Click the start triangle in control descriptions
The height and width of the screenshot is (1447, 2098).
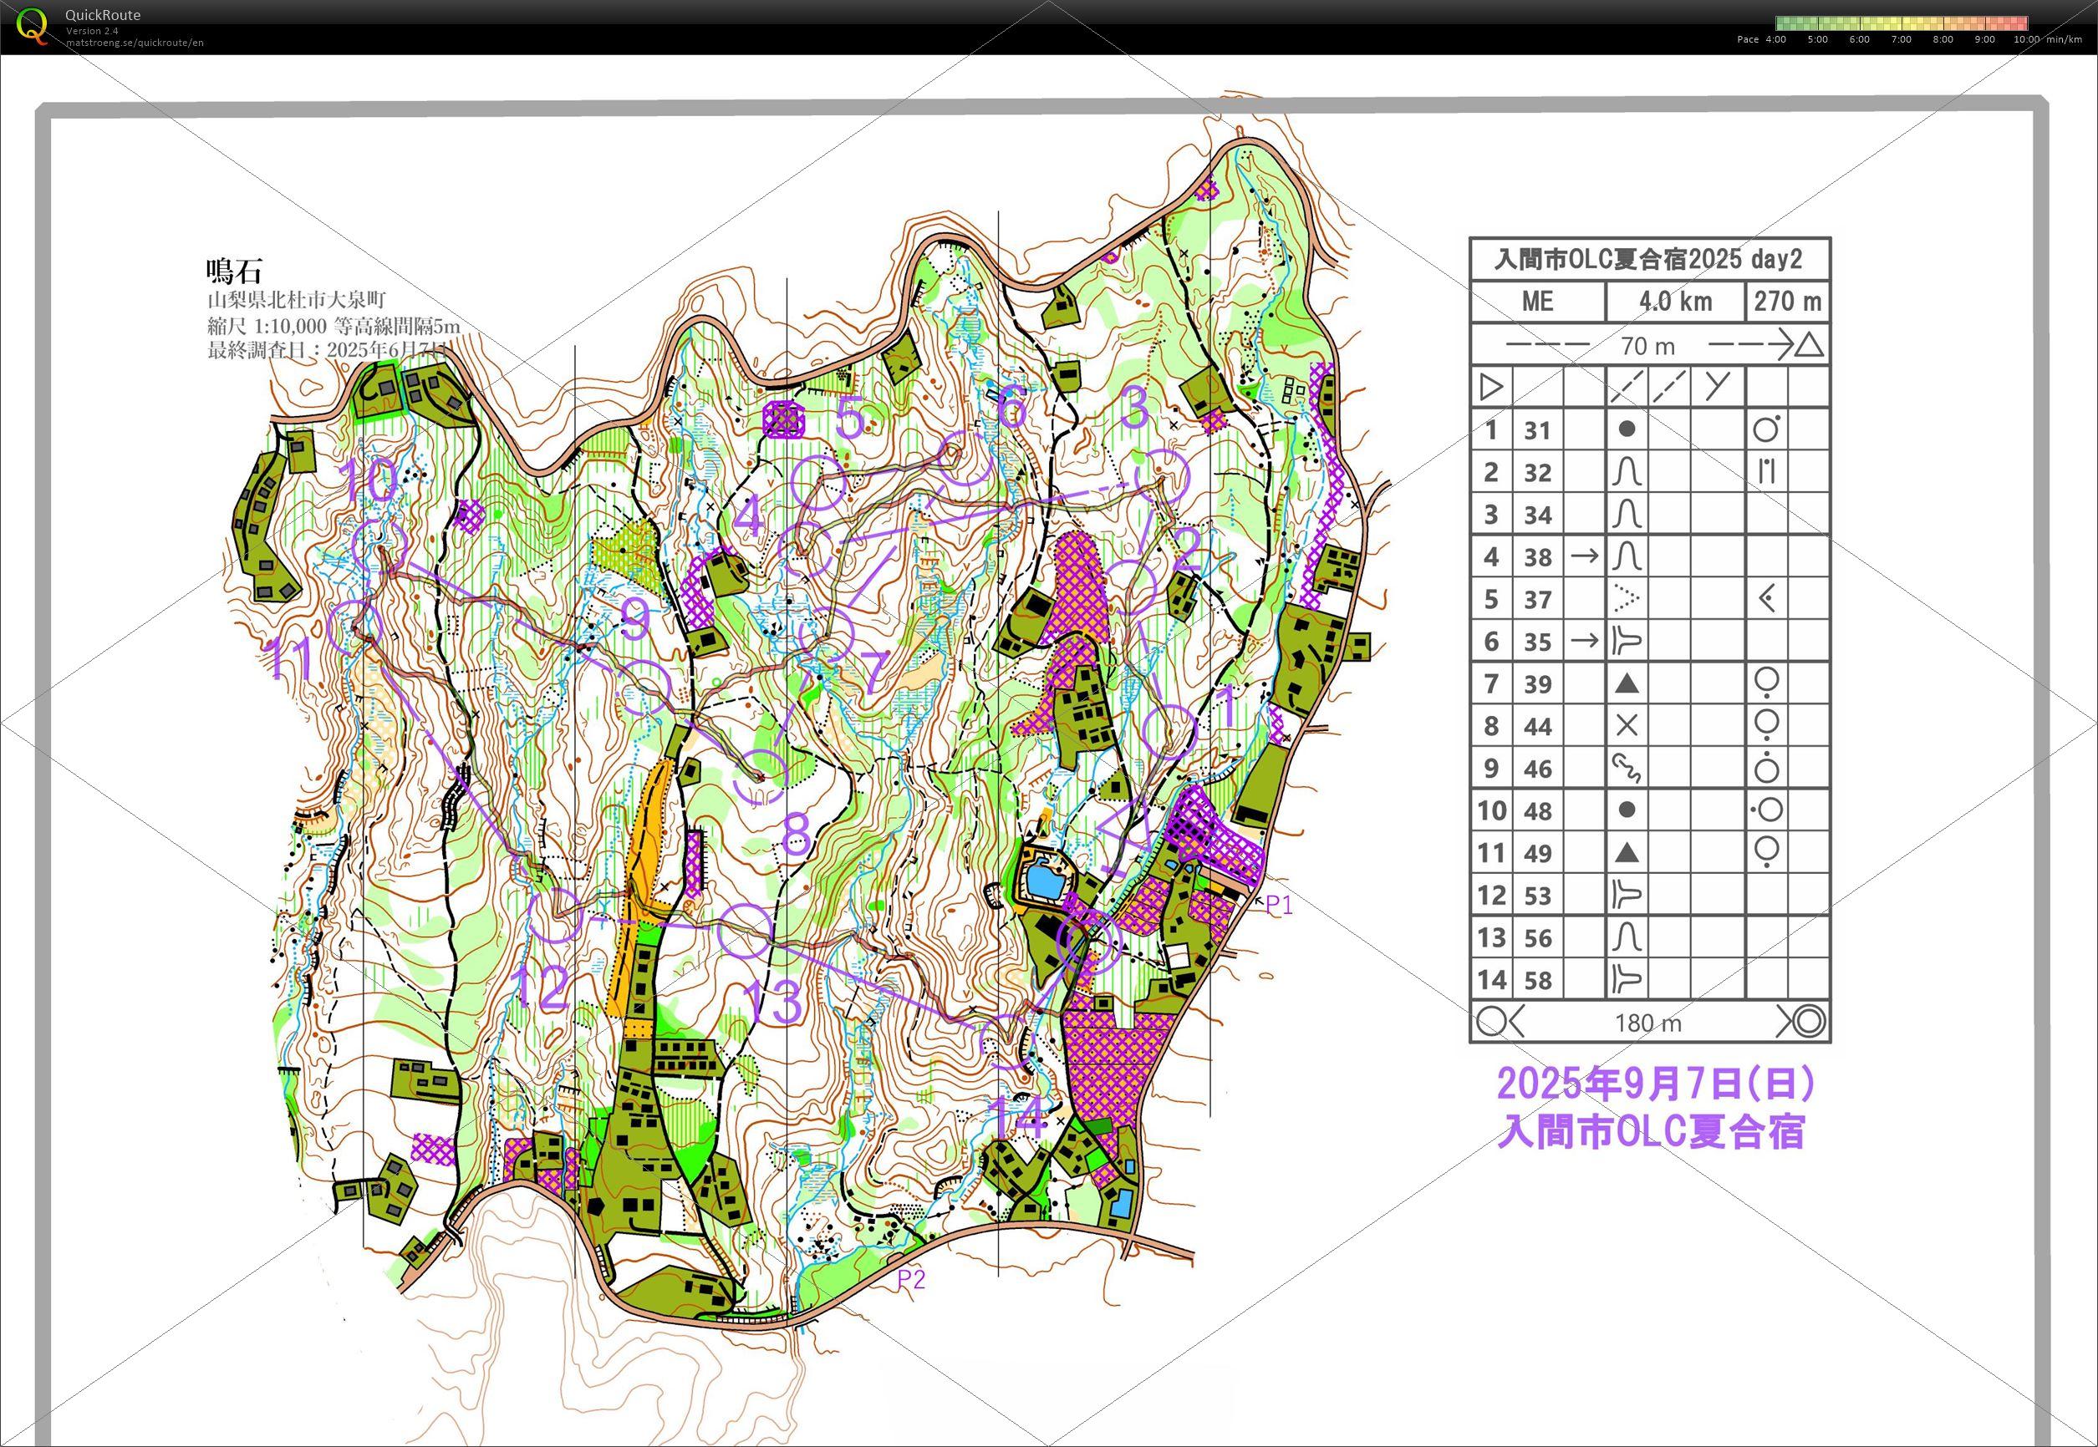click(1490, 388)
